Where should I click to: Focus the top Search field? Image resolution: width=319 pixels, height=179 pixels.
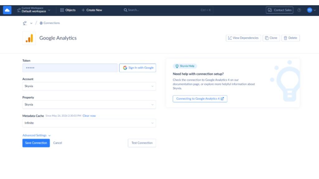coord(167,10)
